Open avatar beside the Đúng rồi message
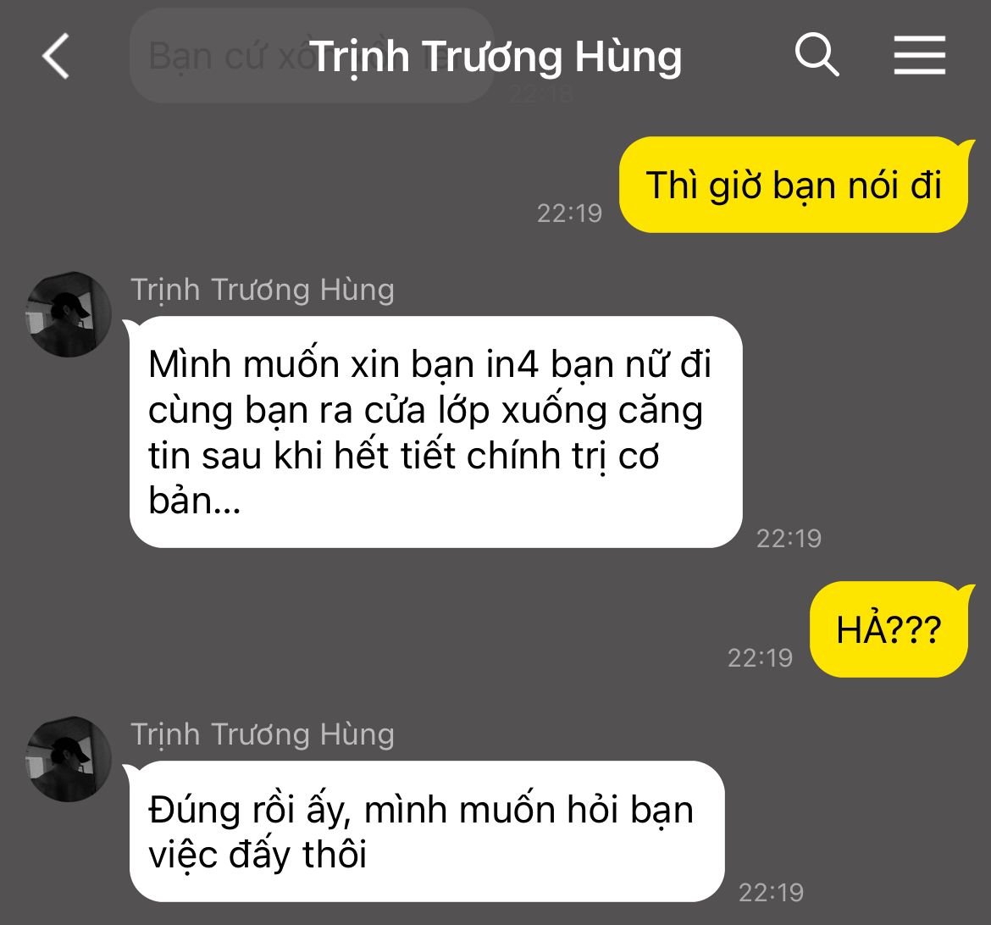 click(x=69, y=759)
